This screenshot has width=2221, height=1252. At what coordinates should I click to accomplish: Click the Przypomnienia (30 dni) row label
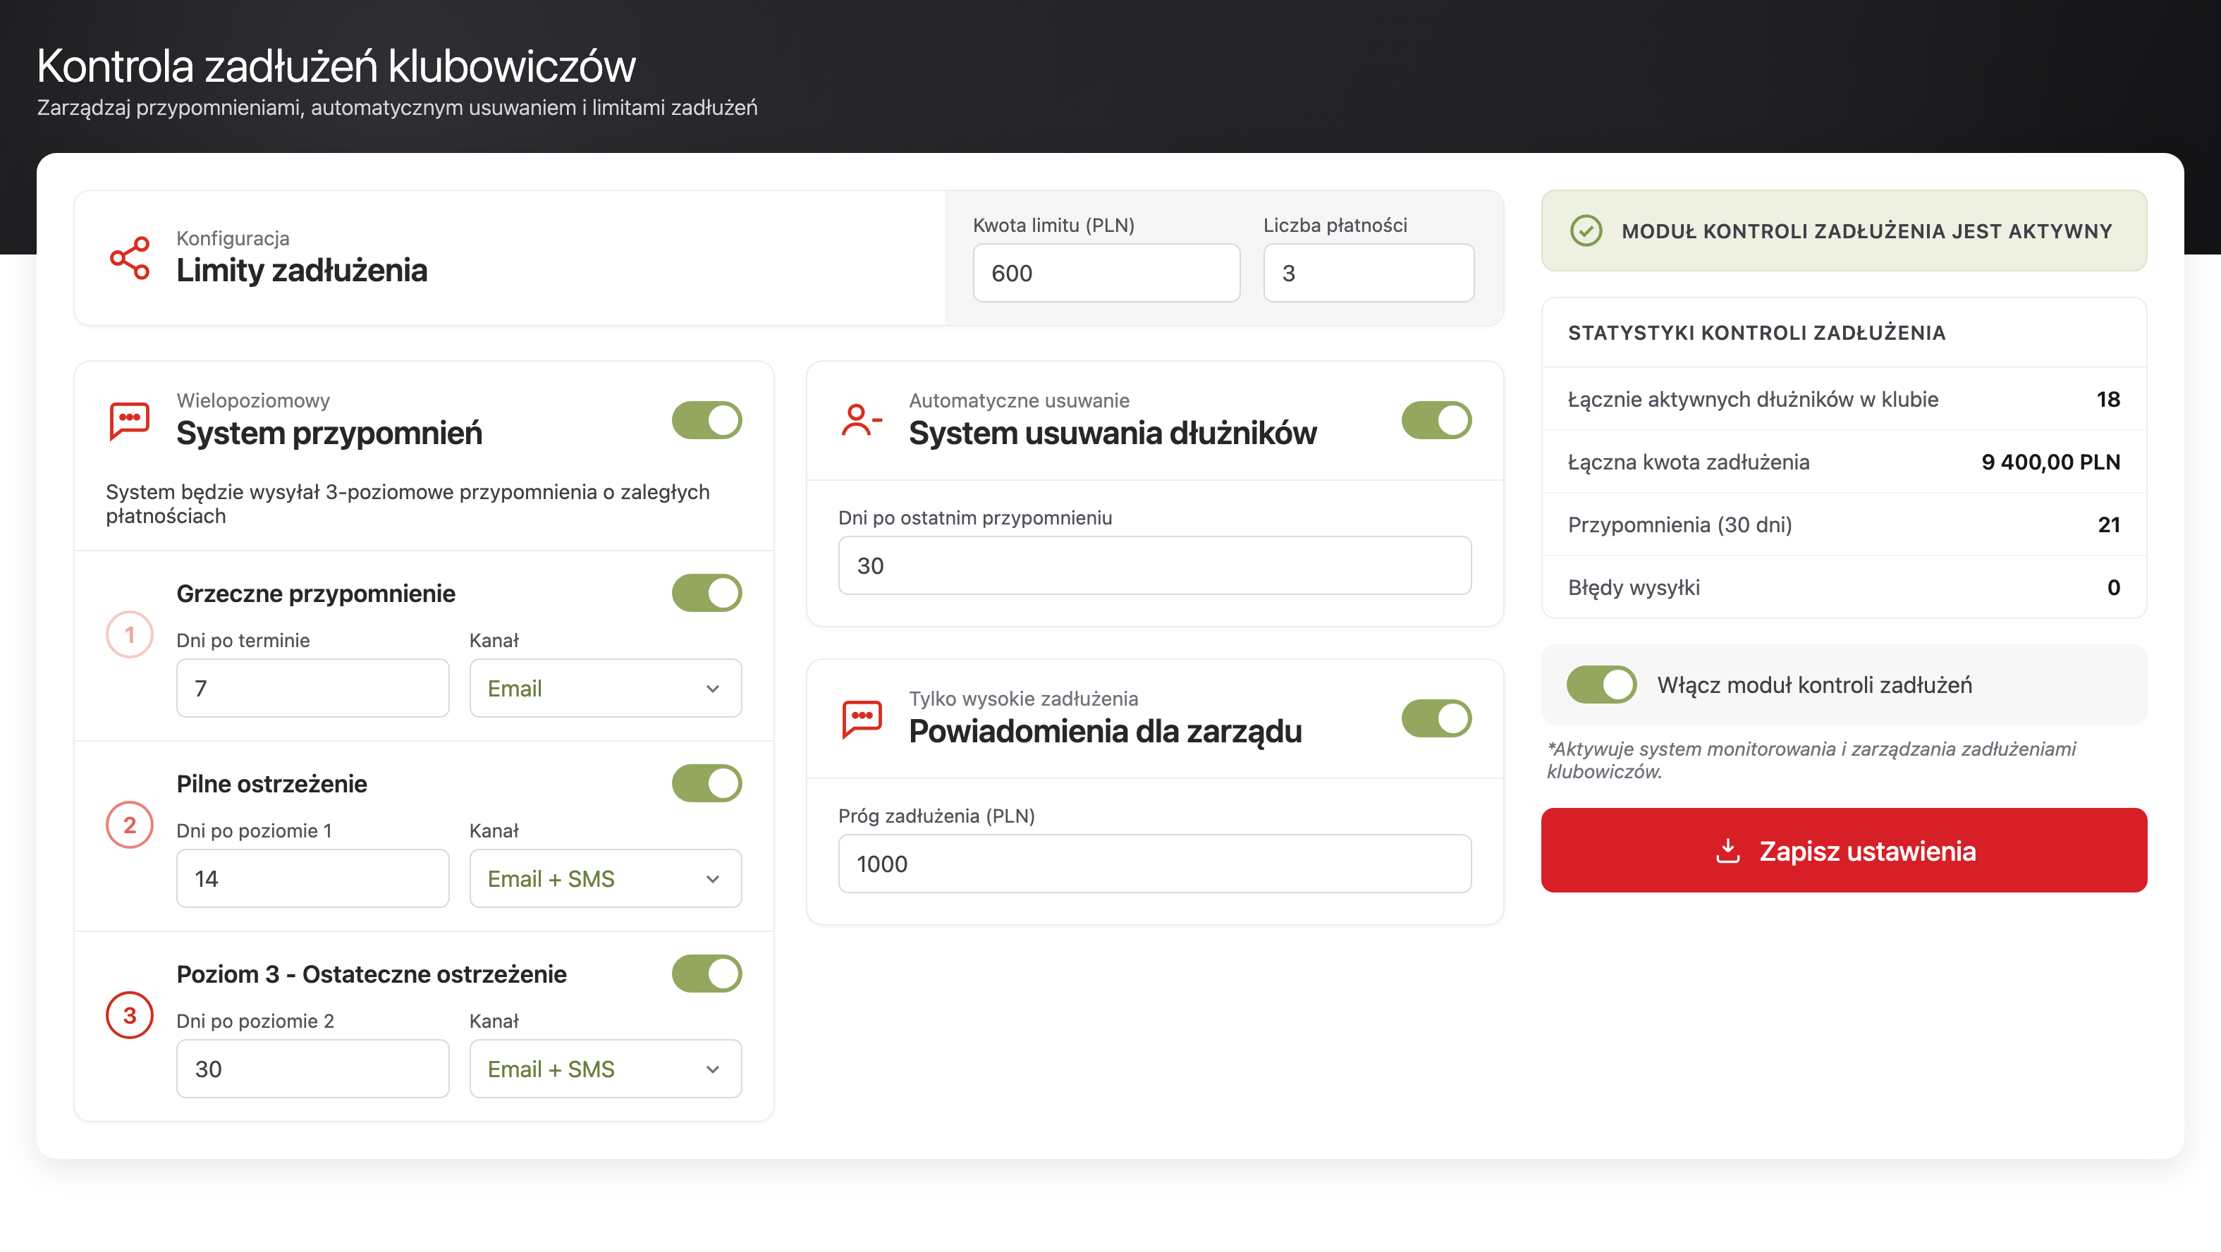tap(1679, 525)
